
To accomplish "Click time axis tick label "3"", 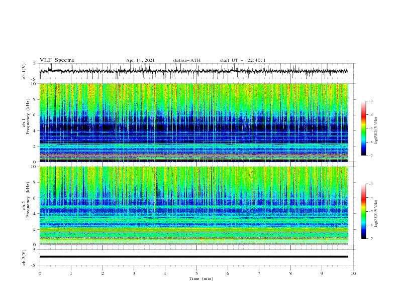I will pos(134,273).
